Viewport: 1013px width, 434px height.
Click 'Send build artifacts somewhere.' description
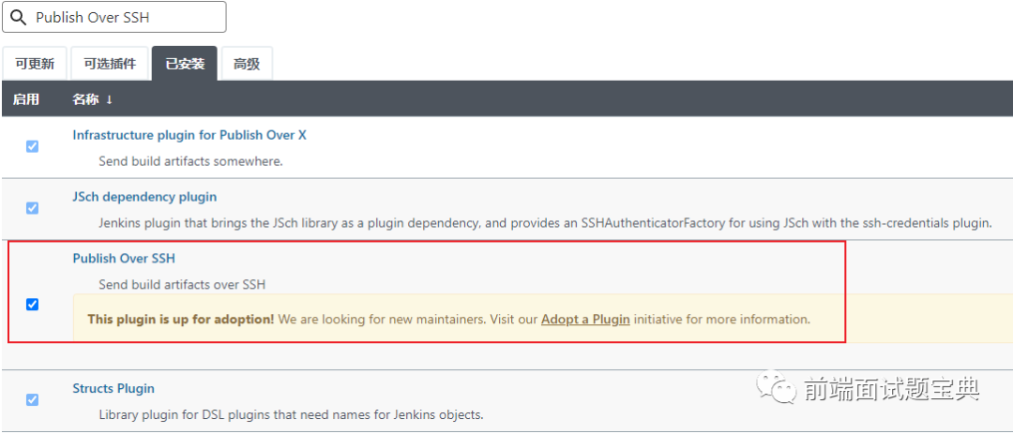[190, 161]
